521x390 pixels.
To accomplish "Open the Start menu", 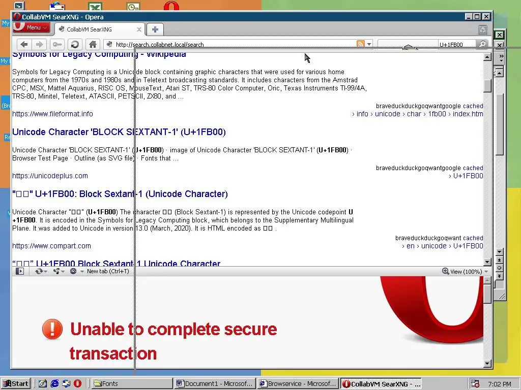I will pos(16,384).
